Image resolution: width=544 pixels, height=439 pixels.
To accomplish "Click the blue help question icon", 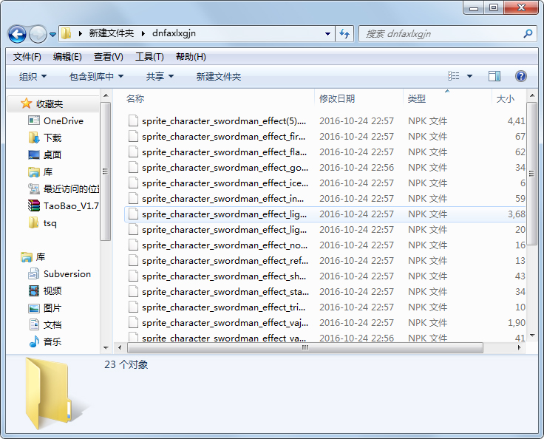I will [521, 76].
